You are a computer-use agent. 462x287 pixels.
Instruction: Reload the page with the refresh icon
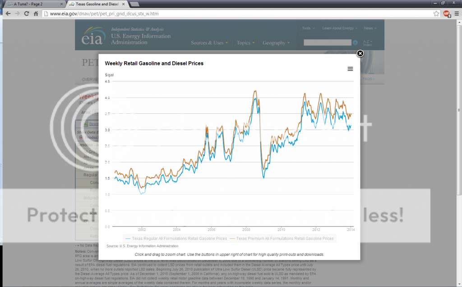coord(26,14)
